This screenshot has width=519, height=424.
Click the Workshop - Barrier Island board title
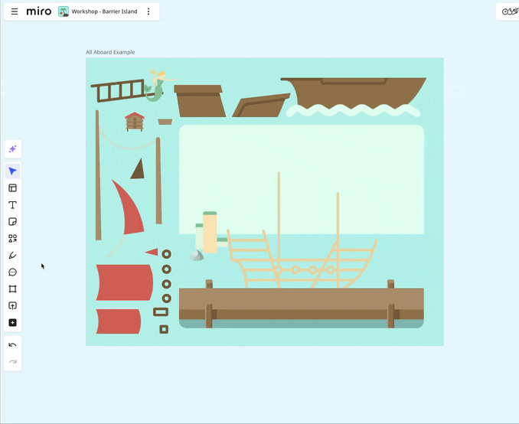104,11
